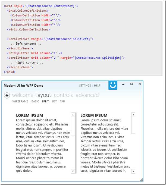166x185 pixels.
Task: Click the ScrollViewer SplitLeft code line
Action: 50,39
